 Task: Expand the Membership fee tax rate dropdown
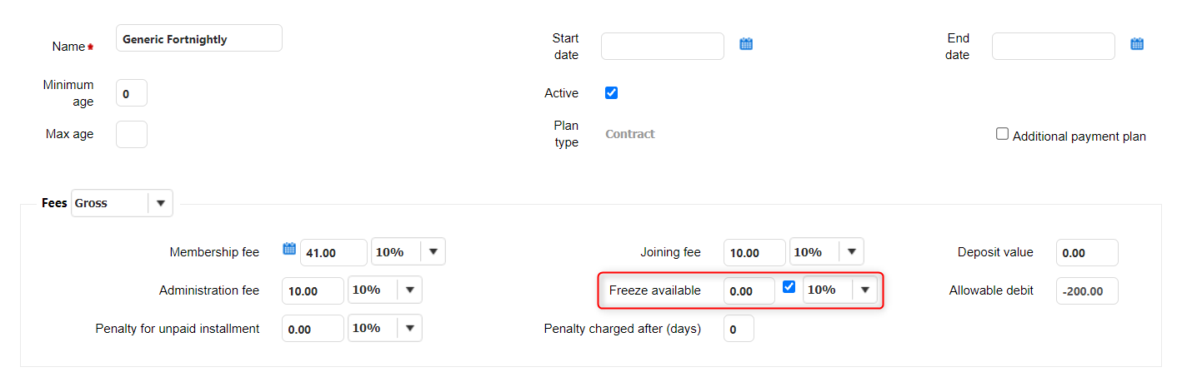click(x=433, y=252)
